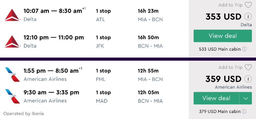Screen dimensions: 256x119
Task: Show info for 533 USD Main cabin
Action: [x=244, y=49]
